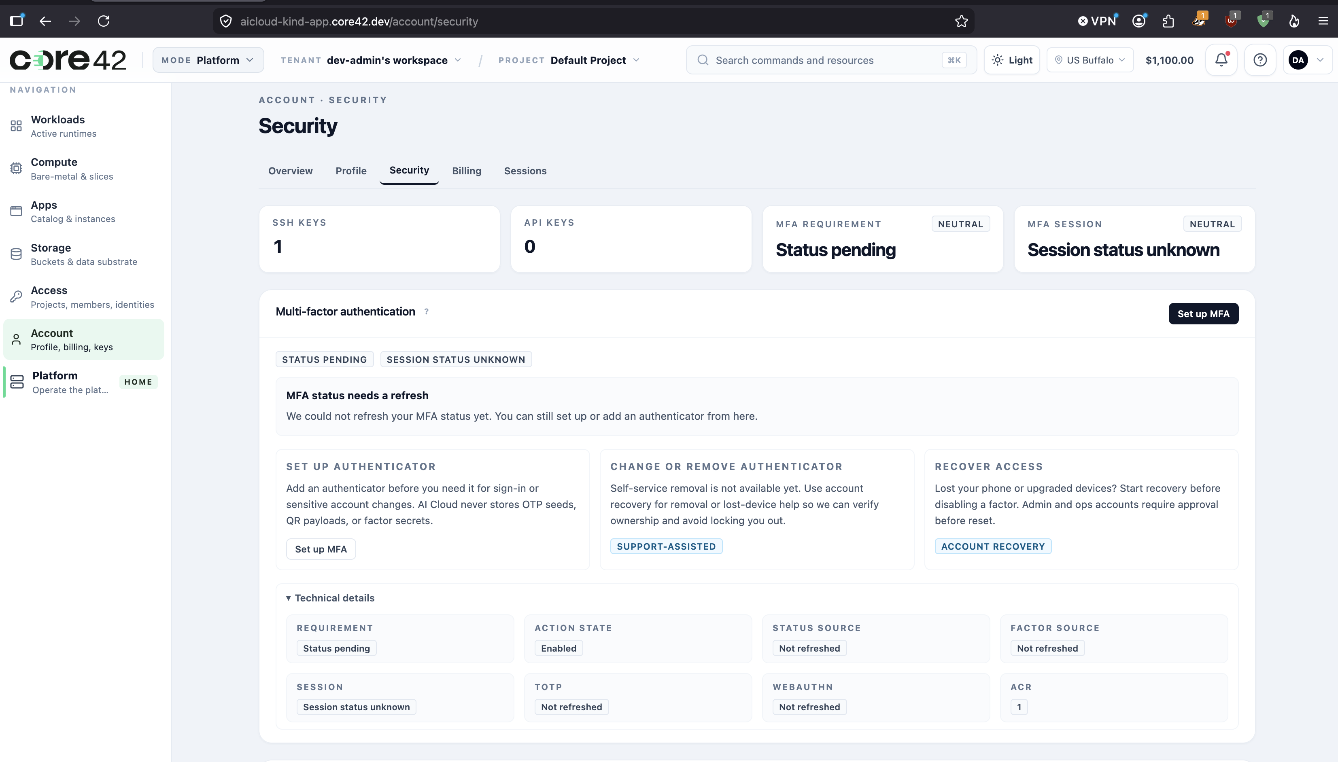This screenshot has width=1338, height=762.
Task: Expand the user menu chevron
Action: [1320, 60]
